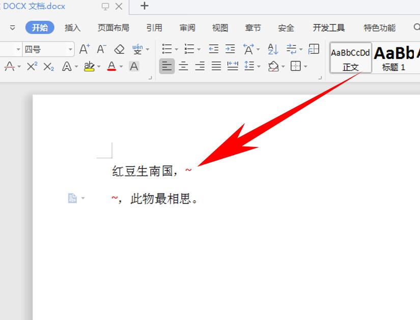Image resolution: width=420 pixels, height=320 pixels.
Task: Click the text line 红豆生南国
Action: tap(142, 171)
